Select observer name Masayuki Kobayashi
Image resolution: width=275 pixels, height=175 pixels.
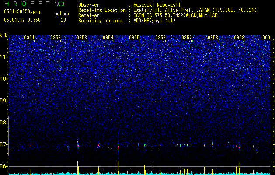point(157,5)
